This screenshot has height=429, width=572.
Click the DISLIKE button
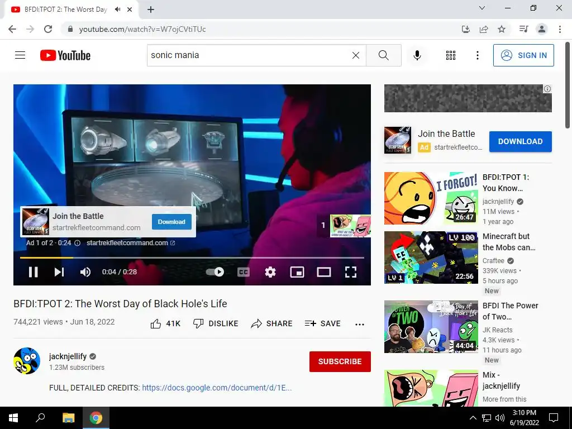216,323
